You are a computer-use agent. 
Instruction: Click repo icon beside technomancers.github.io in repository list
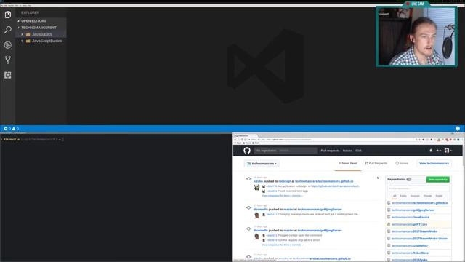pyautogui.click(x=389, y=203)
